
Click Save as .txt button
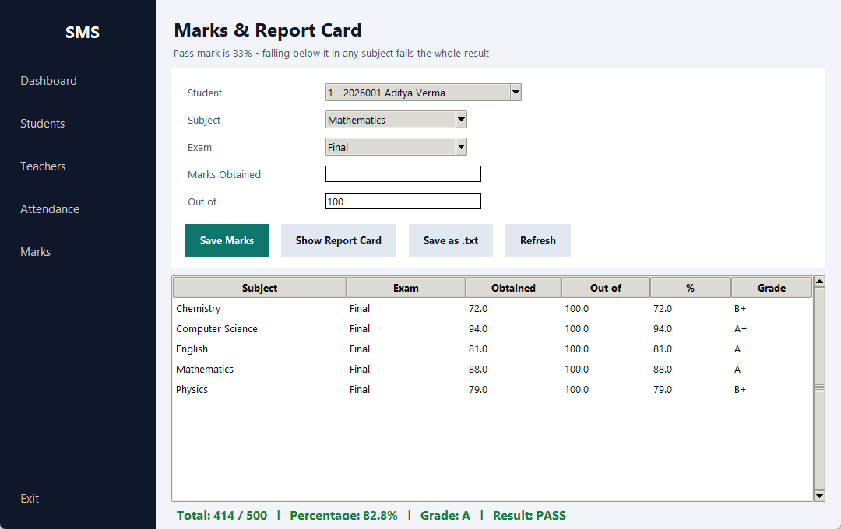pyautogui.click(x=451, y=240)
